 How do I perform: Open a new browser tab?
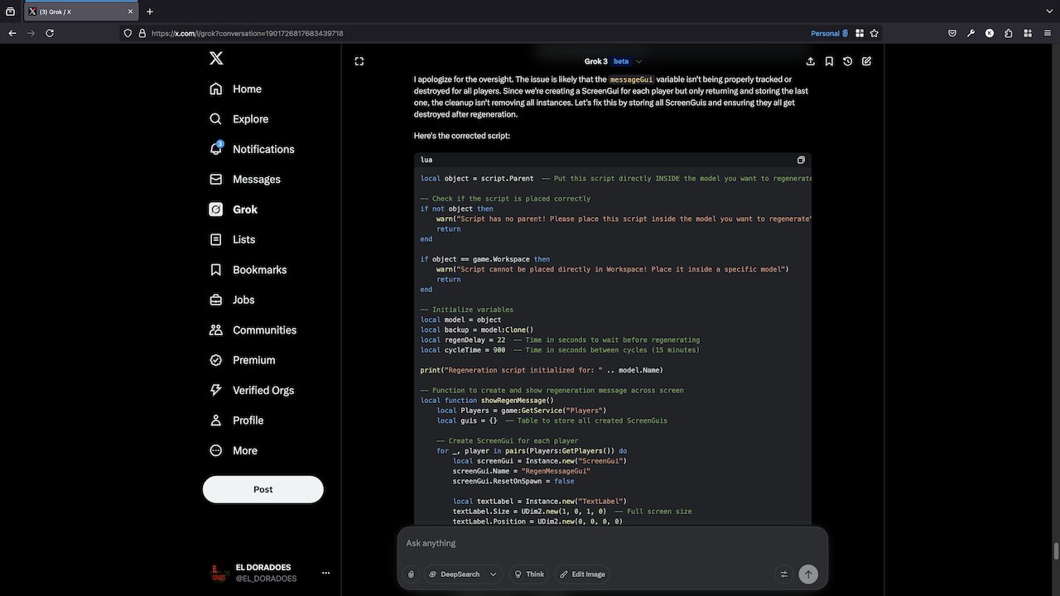point(150,12)
